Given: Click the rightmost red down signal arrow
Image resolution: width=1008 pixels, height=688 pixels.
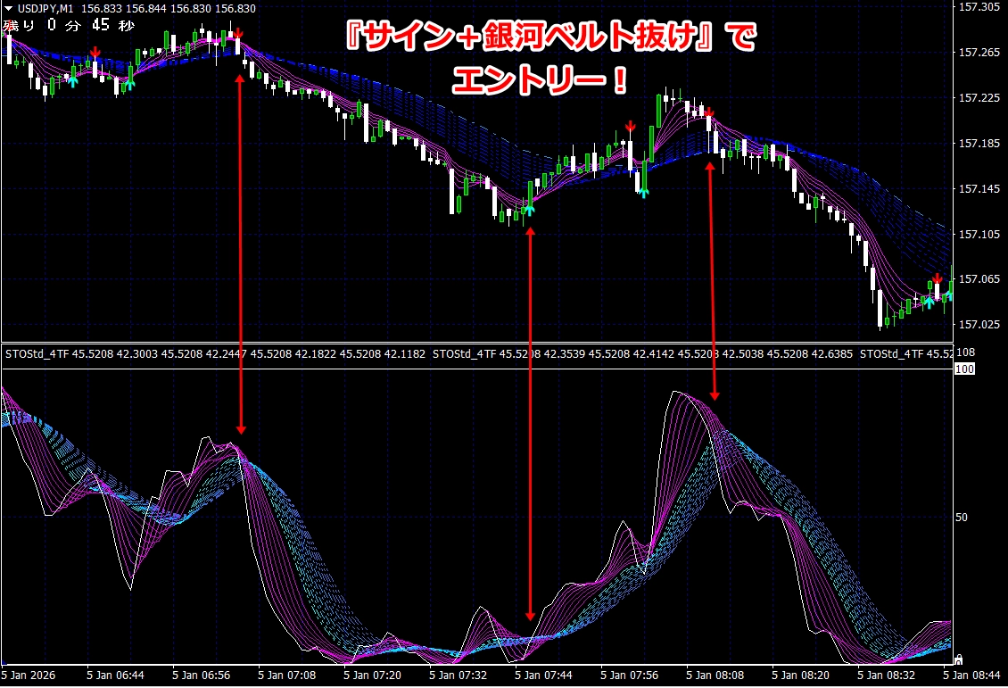Looking at the screenshot, I should click(x=938, y=278).
